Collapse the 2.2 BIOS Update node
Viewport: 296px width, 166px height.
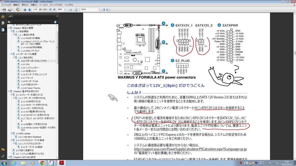tap(11, 133)
